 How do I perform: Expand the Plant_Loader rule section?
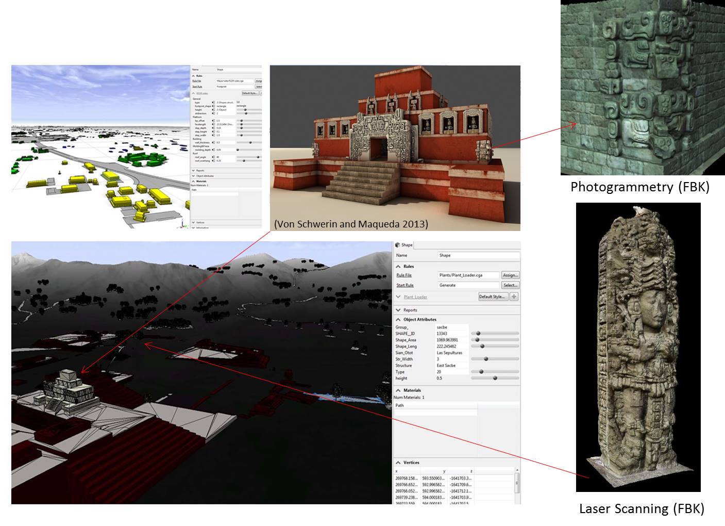tap(398, 297)
